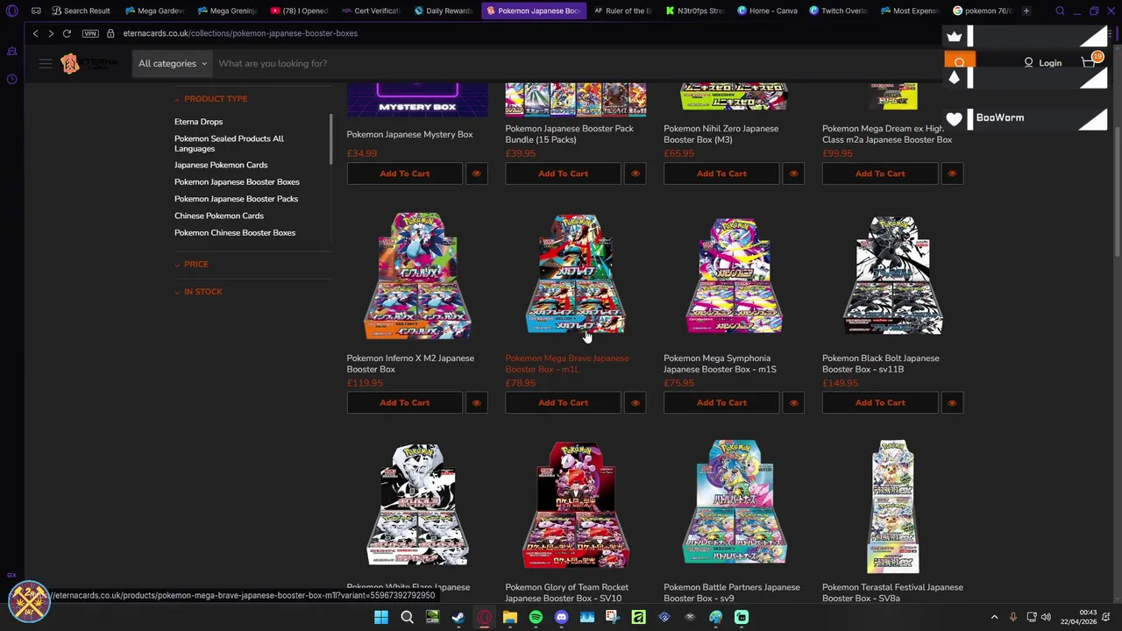The height and width of the screenshot is (631, 1122).
Task: Switch to the Cert Verification tab
Action: pyautogui.click(x=372, y=11)
